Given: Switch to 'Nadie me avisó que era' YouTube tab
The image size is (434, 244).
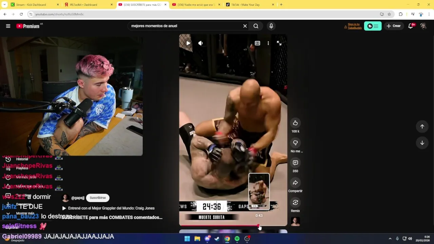Looking at the screenshot, I should 197,5.
